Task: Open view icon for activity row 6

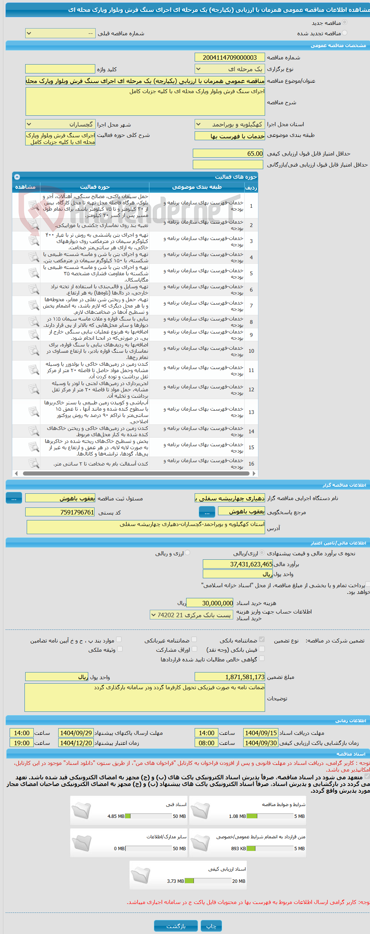Action: coord(34,289)
